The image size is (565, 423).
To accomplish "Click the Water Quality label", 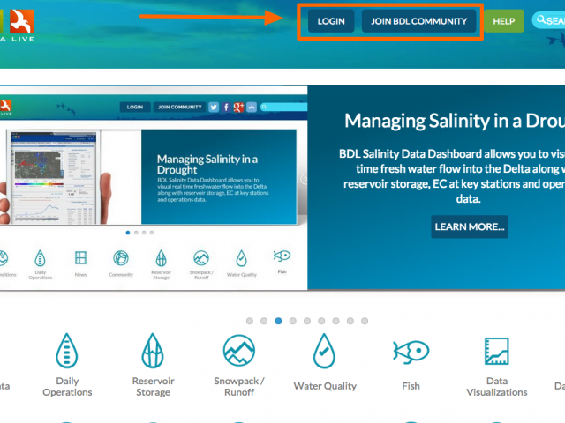I will pos(325,386).
